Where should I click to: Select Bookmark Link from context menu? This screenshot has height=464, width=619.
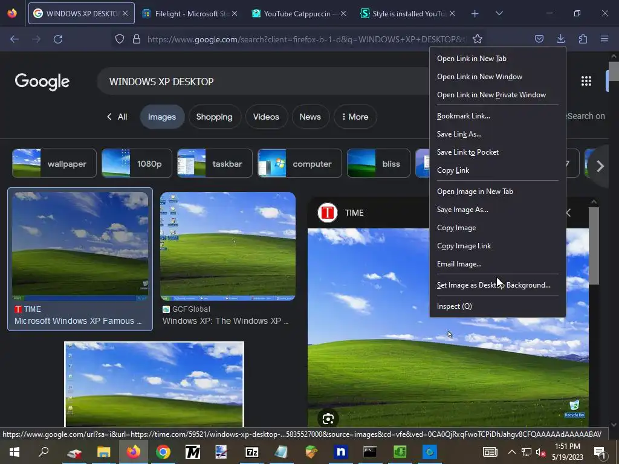[x=497, y=116]
